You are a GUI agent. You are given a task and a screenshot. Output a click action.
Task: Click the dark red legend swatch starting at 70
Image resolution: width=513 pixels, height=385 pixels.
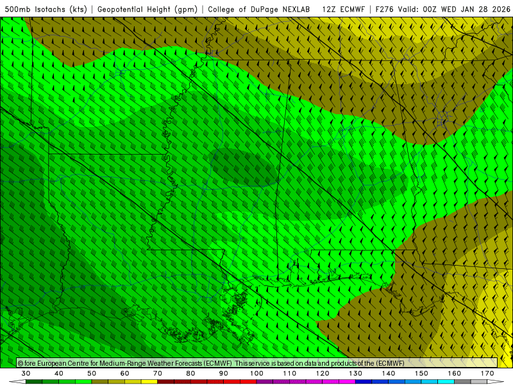pos(166,382)
